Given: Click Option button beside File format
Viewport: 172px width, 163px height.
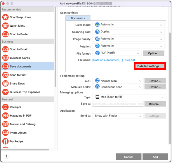Looking at the screenshot, I should point(154,53).
